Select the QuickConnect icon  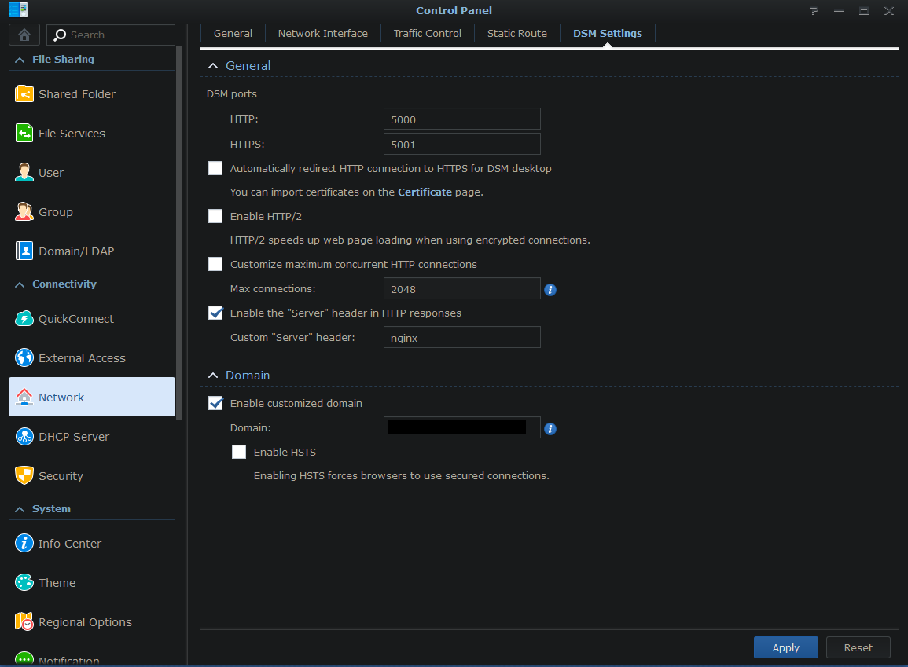[x=24, y=319]
